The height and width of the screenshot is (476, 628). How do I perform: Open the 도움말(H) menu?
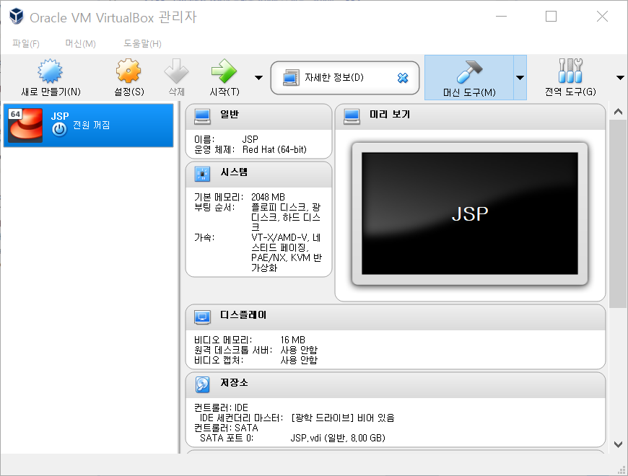click(142, 43)
